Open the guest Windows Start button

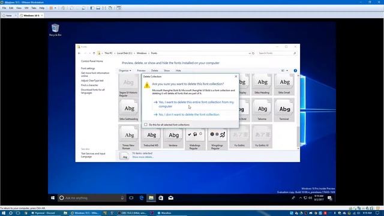[53, 198]
